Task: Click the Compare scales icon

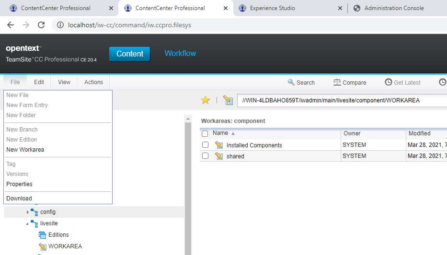Action: point(337,82)
